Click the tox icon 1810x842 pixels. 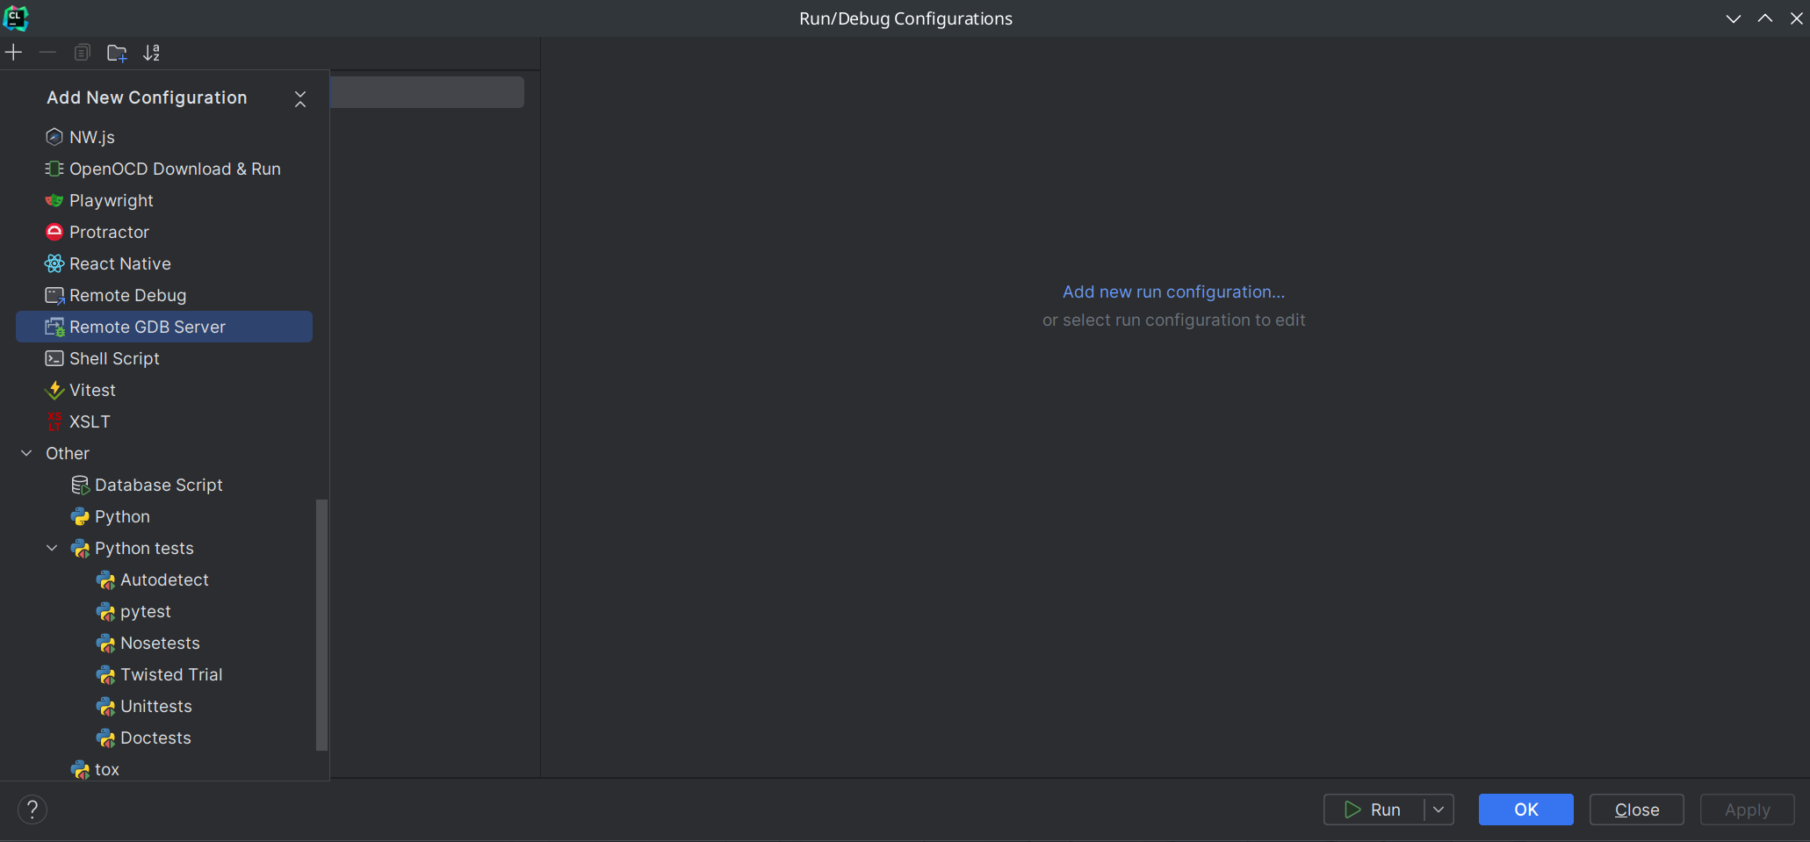point(80,769)
